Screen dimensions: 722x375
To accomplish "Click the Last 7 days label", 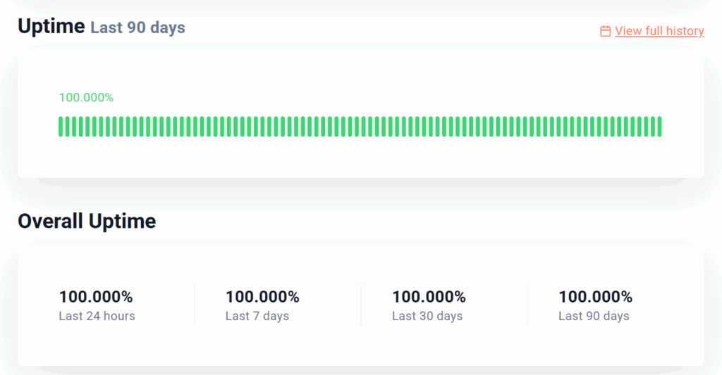I will 257,316.
